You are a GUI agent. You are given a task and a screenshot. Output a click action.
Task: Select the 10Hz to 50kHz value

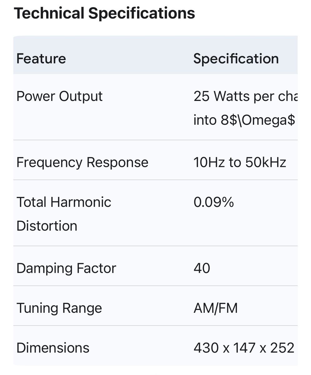pos(239,162)
